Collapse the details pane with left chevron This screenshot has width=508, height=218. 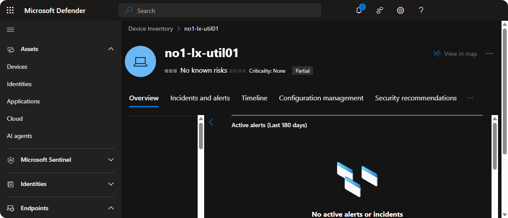coord(212,122)
